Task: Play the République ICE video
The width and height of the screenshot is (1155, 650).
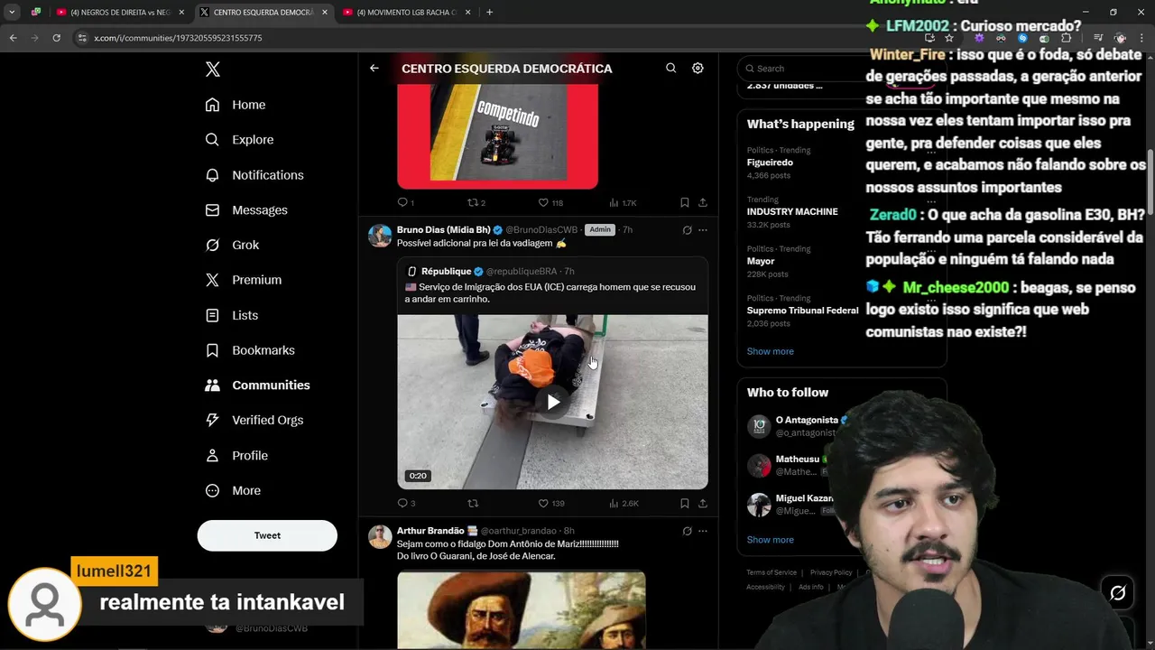Action: pyautogui.click(x=553, y=402)
